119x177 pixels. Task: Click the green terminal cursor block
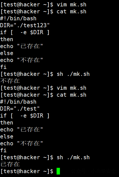(x=58, y=171)
